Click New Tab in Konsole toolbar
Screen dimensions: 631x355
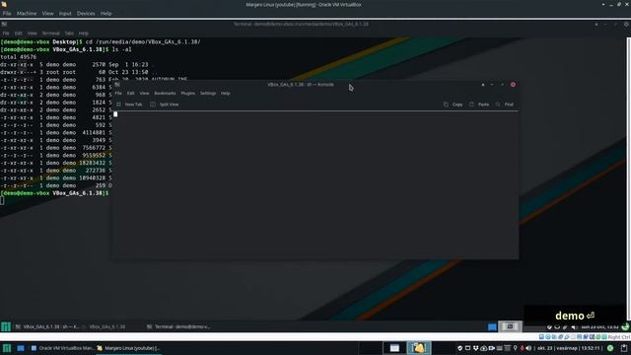tap(129, 105)
